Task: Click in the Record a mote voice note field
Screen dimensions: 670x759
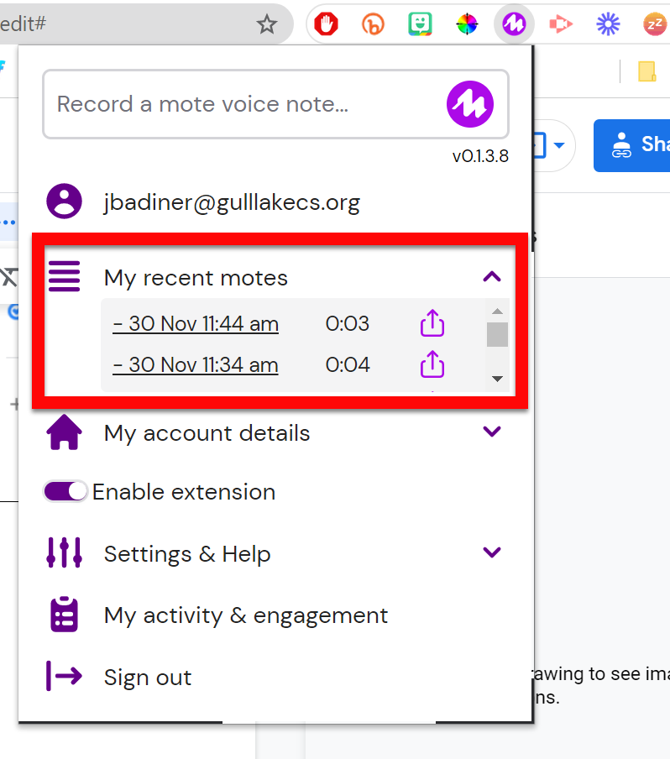Action: click(275, 104)
